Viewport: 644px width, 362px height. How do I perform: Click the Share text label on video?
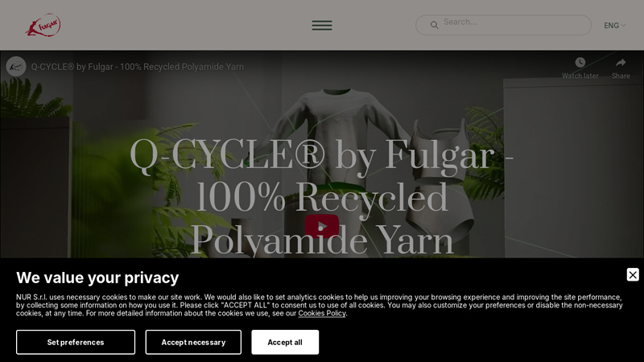pyautogui.click(x=621, y=76)
